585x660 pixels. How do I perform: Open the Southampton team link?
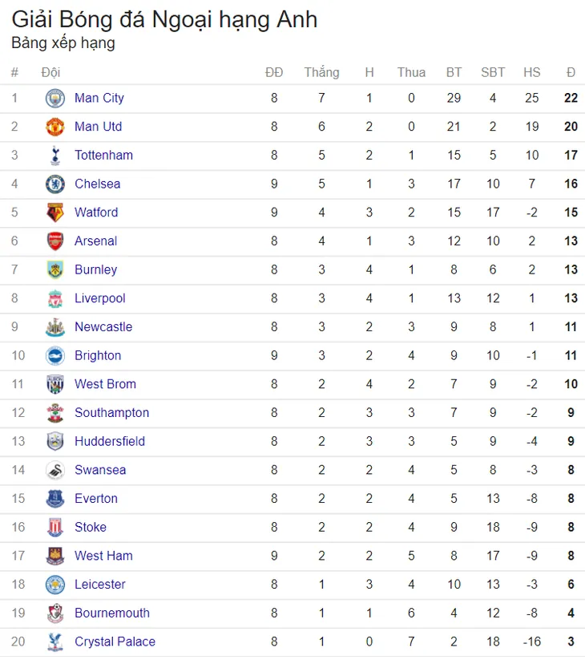[112, 413]
